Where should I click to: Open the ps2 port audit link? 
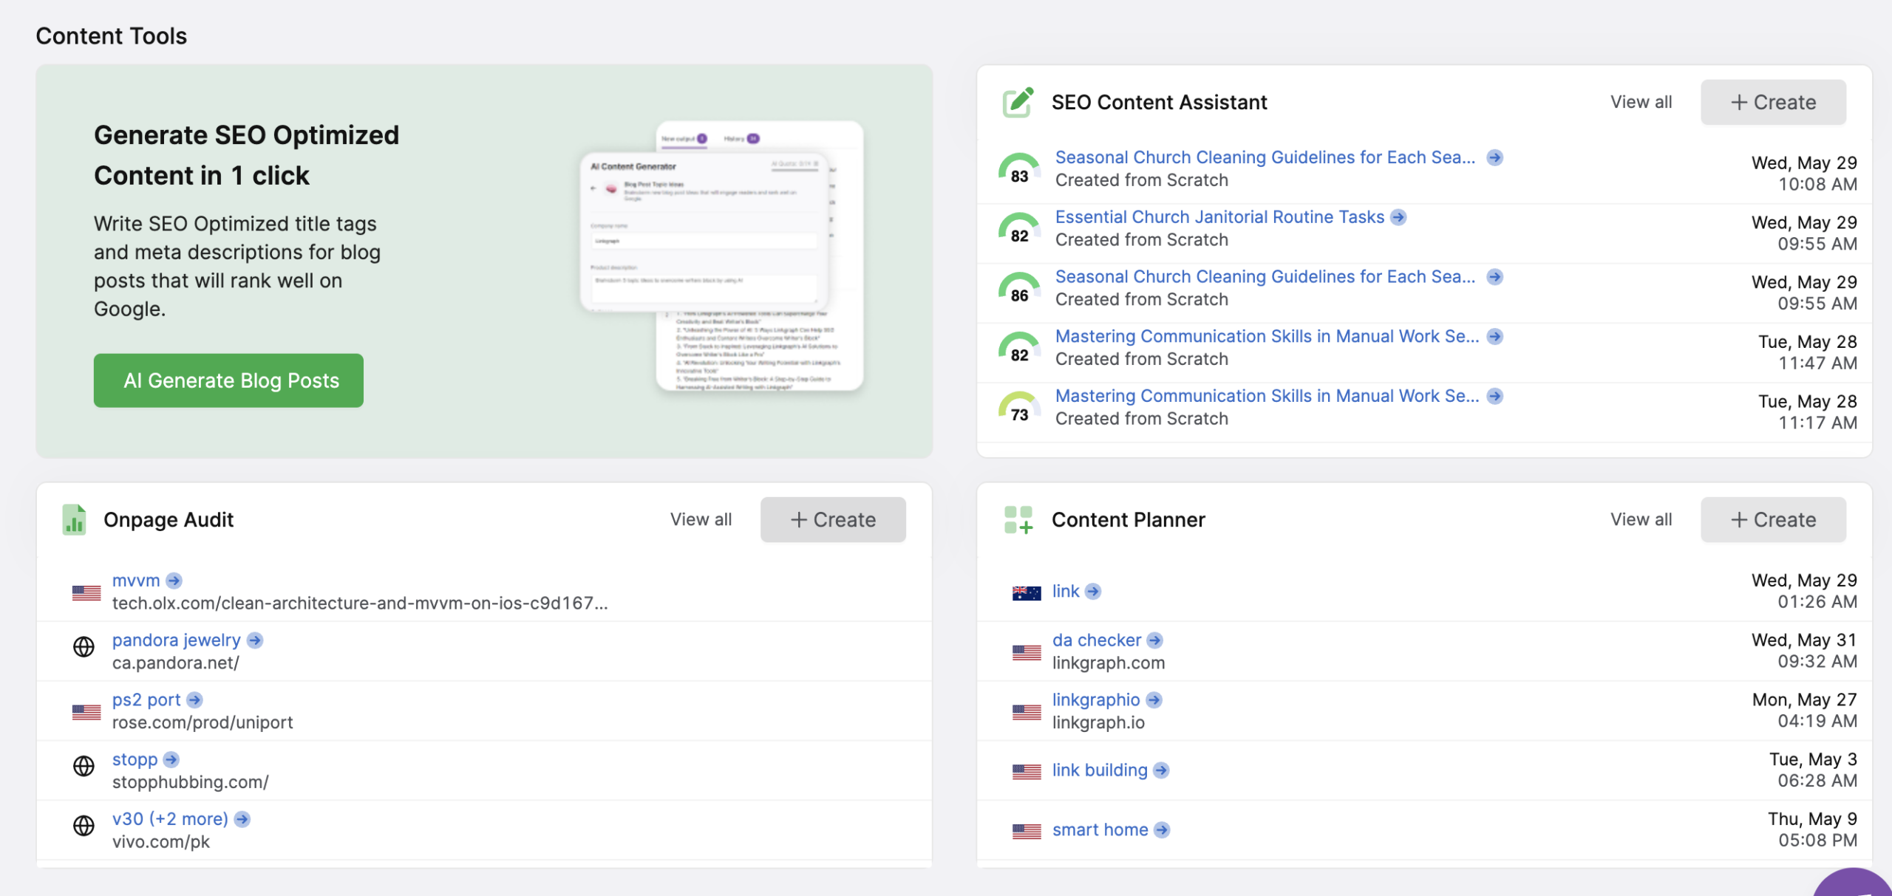click(146, 700)
